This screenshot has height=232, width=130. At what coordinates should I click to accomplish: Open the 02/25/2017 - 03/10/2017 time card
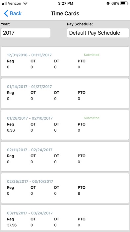pyautogui.click(x=65, y=188)
